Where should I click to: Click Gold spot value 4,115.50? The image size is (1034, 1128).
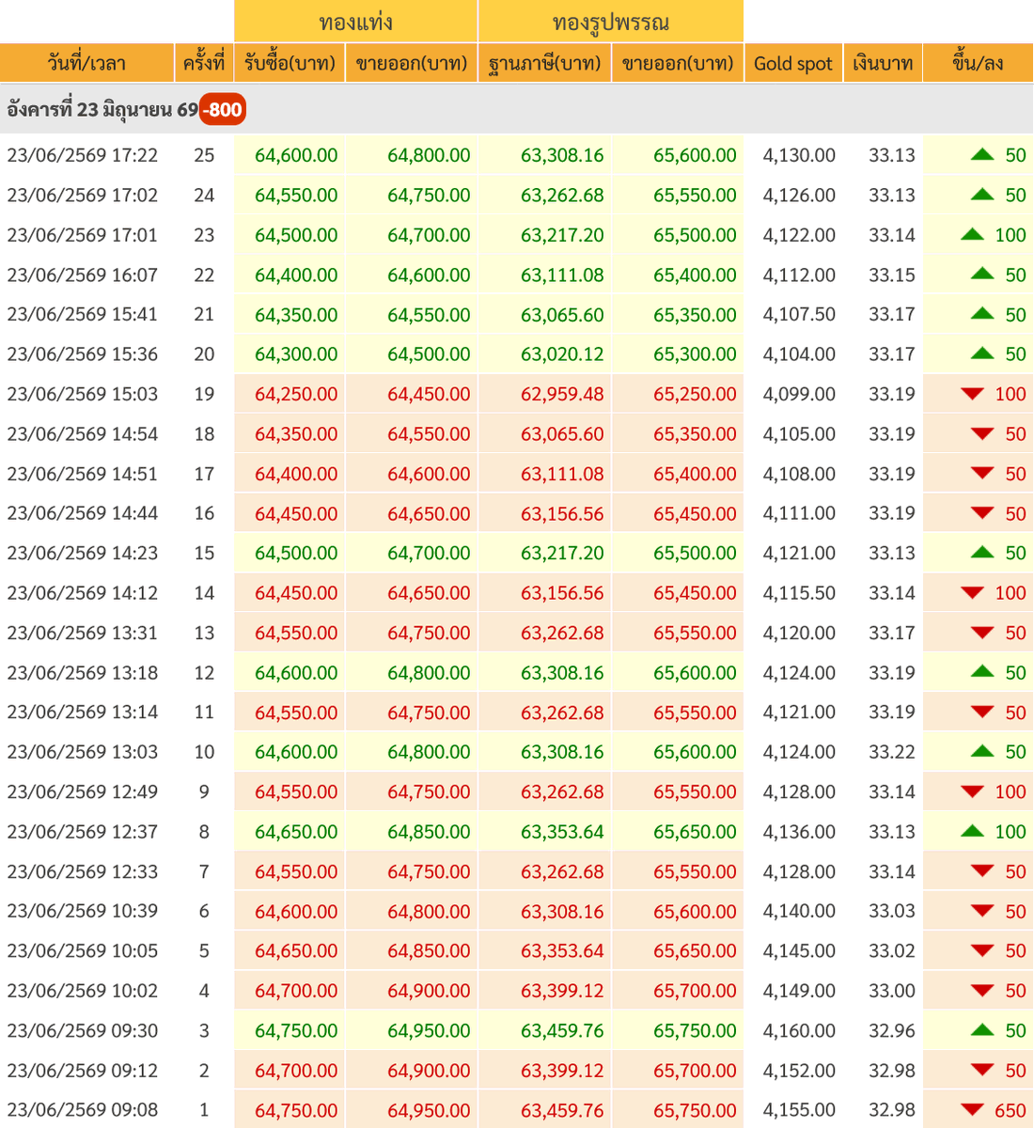[799, 593]
